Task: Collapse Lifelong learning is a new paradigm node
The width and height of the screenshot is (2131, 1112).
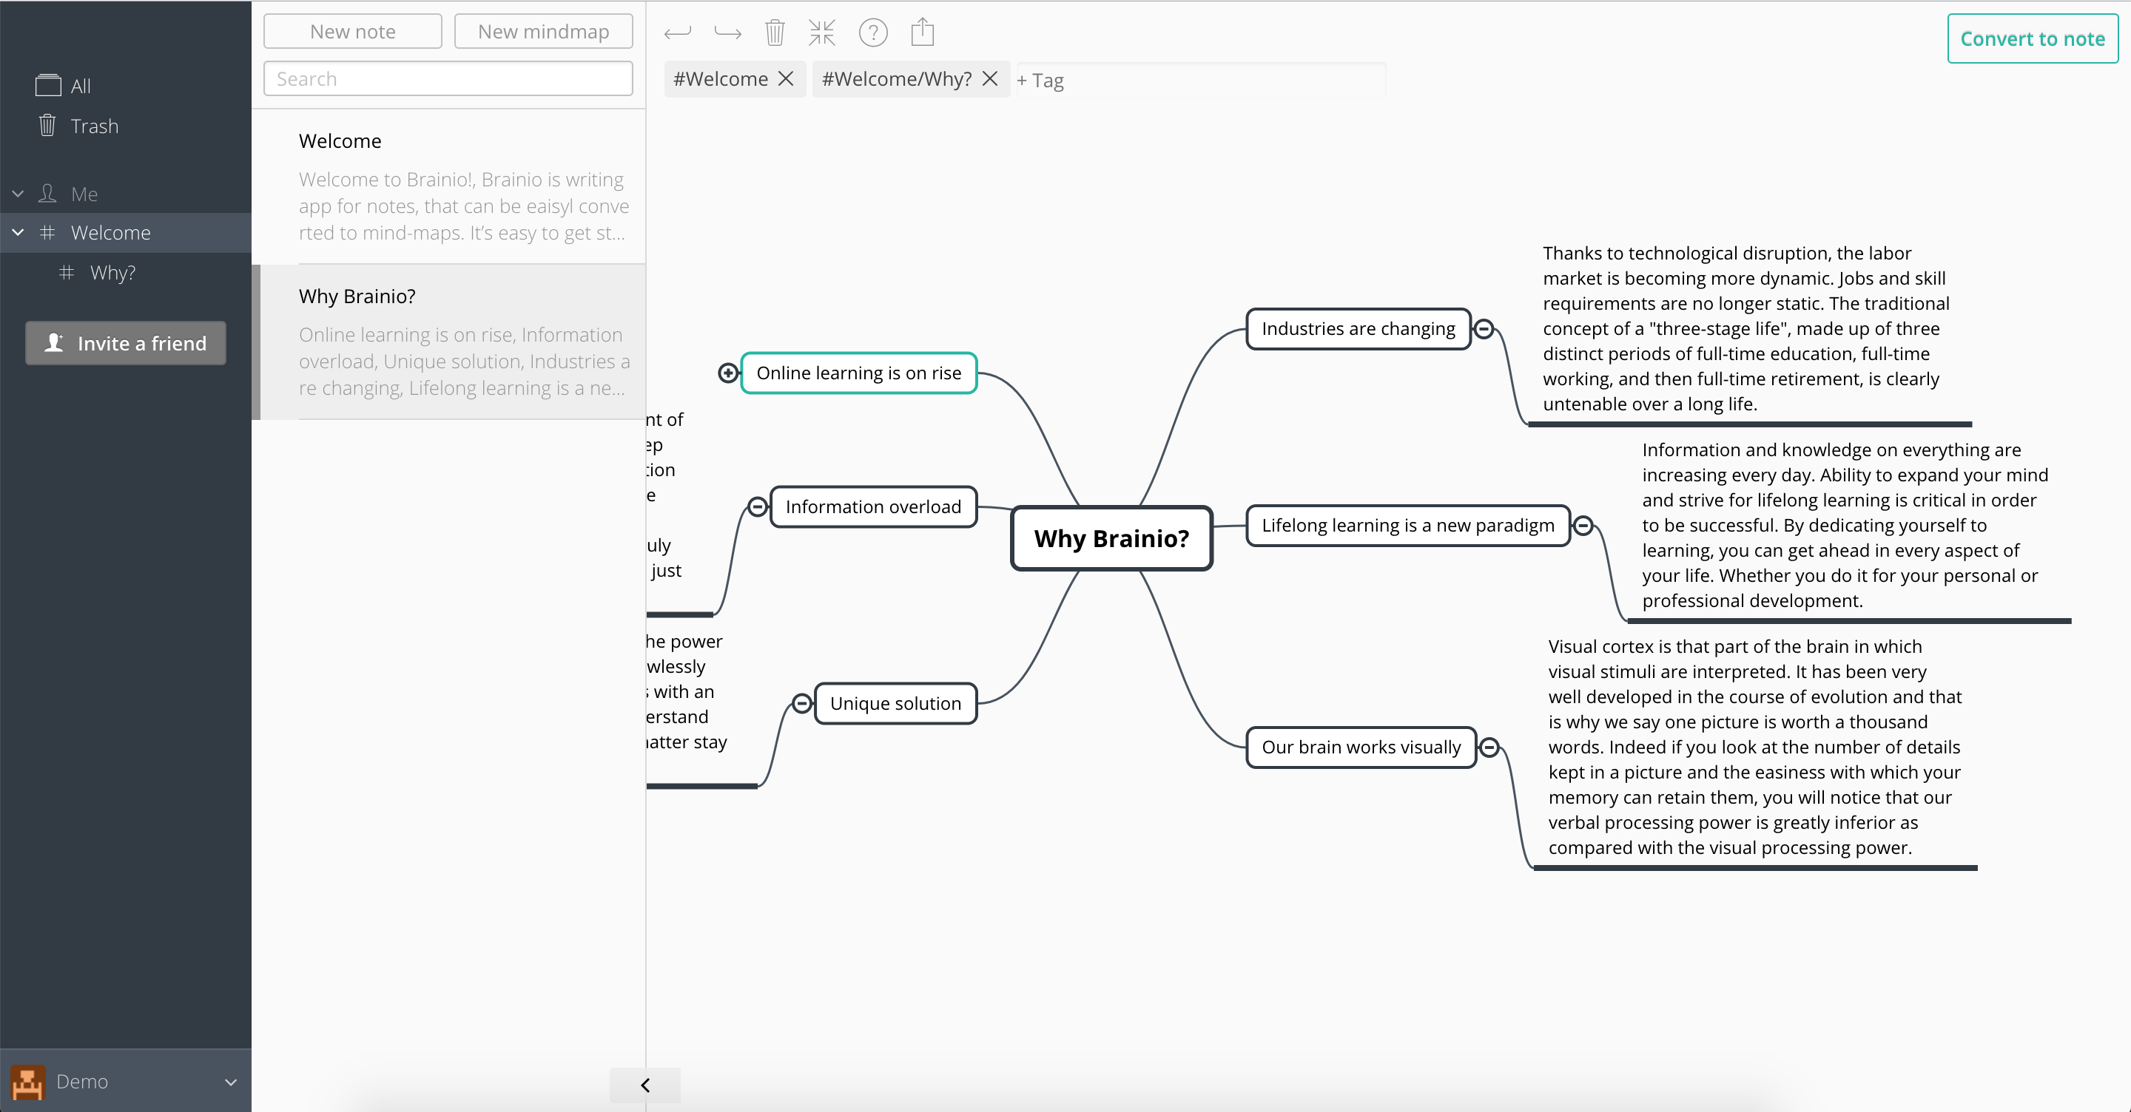Action: [x=1583, y=525]
